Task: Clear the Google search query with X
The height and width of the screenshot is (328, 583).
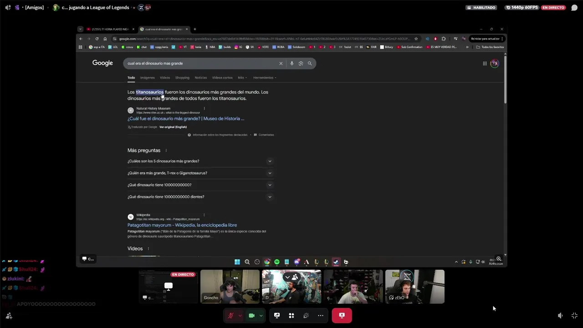Action: coord(281,63)
